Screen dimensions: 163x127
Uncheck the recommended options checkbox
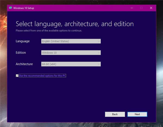(x=17, y=76)
